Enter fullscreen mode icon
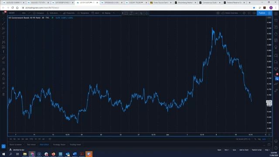Image resolution: width=279 pixels, height=157 pixels. 249,13
